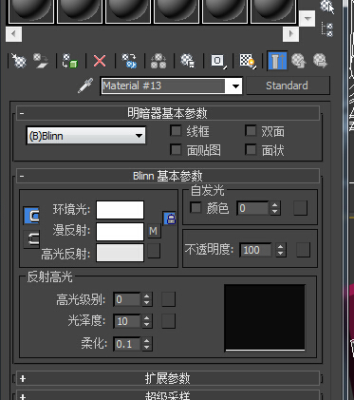The image size is (354, 400).
Task: Click sample slots scroll right arrow
Action: [x=290, y=33]
